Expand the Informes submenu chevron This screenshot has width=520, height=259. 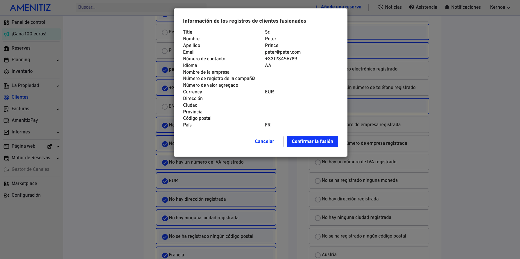[x=58, y=133]
